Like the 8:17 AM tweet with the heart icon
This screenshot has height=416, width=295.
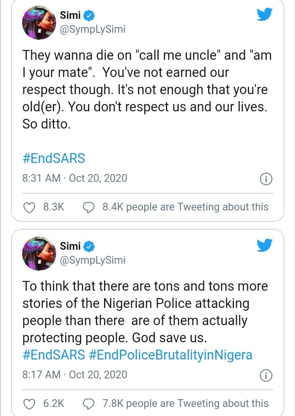pos(29,404)
